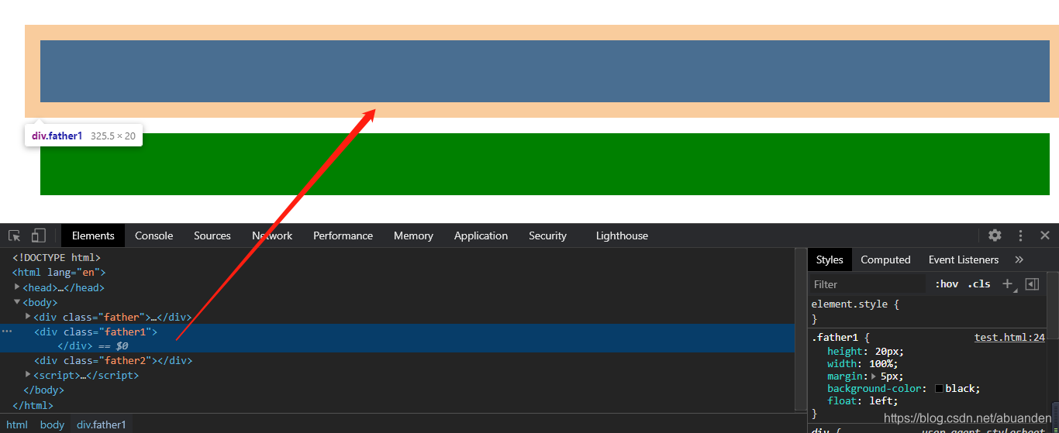Expand the head element node
Image resolution: width=1059 pixels, height=433 pixels.
(x=17, y=287)
